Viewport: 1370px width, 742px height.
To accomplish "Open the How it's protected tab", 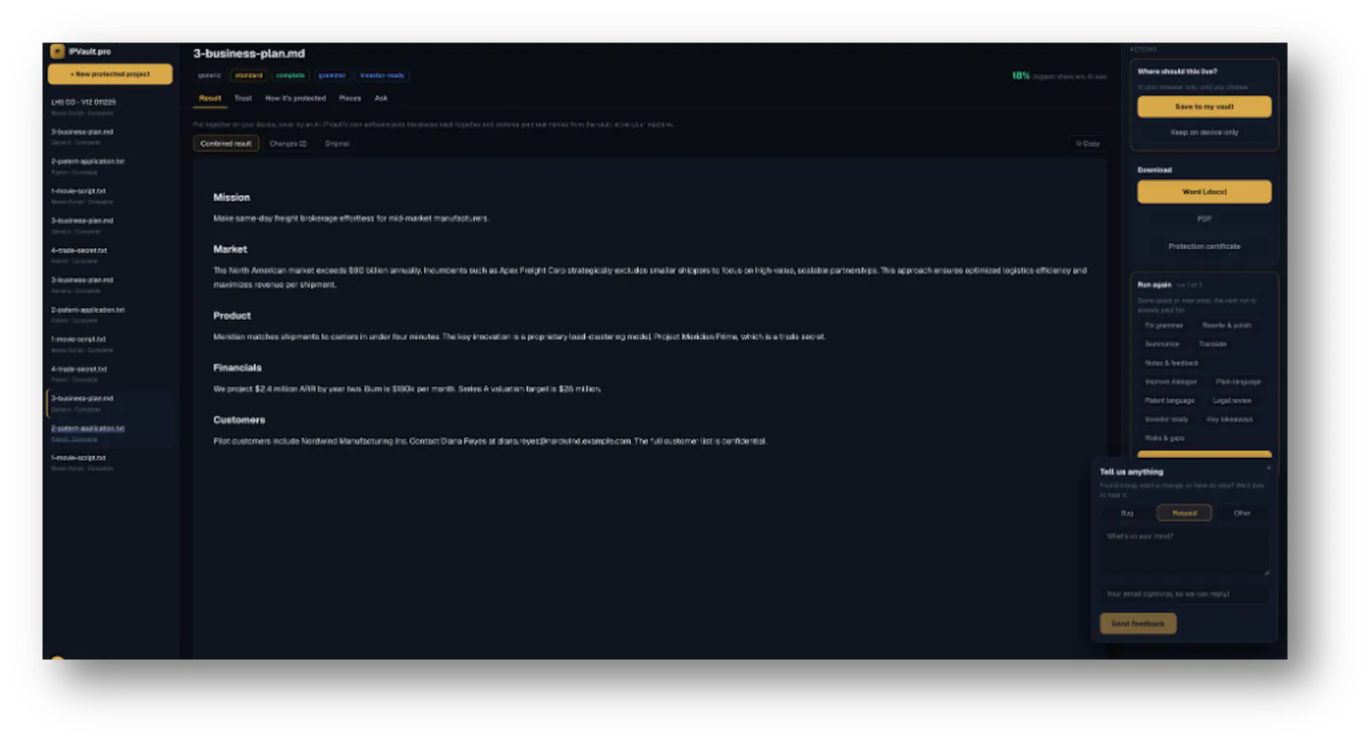I will [x=295, y=98].
